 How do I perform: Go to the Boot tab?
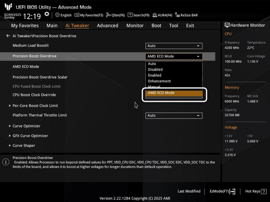[156, 26]
